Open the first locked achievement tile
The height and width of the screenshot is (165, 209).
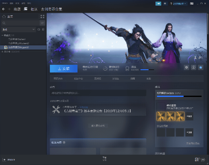(x=161, y=132)
